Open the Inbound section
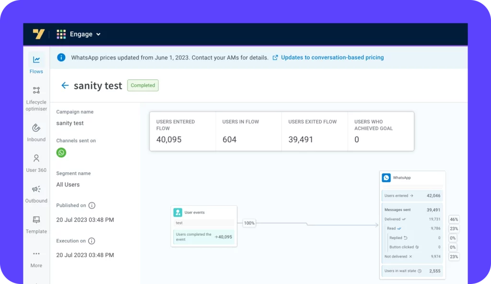 pyautogui.click(x=36, y=128)
